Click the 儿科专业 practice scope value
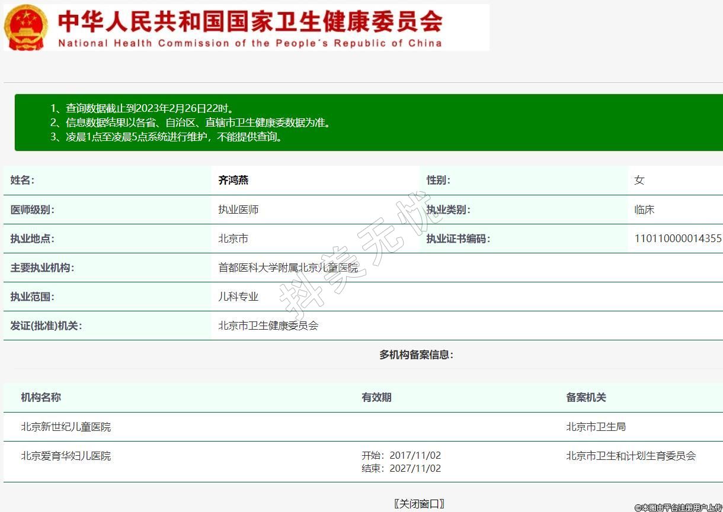The height and width of the screenshot is (512, 723). [238, 297]
